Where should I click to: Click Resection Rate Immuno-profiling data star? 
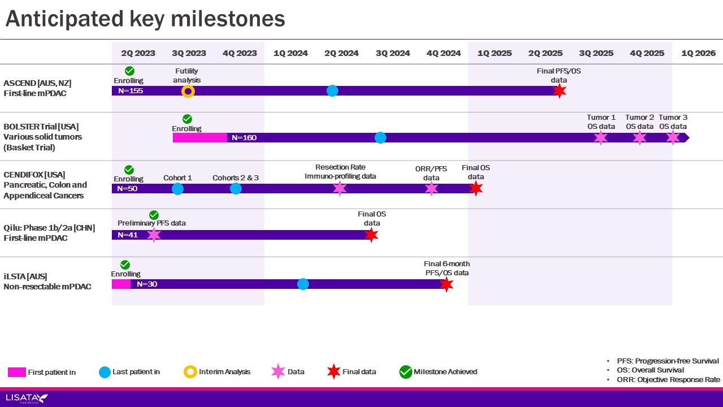point(339,189)
